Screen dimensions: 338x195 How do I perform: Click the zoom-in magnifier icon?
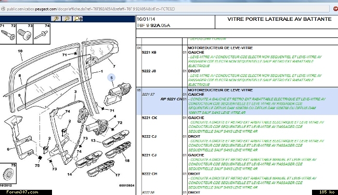click(x=56, y=19)
